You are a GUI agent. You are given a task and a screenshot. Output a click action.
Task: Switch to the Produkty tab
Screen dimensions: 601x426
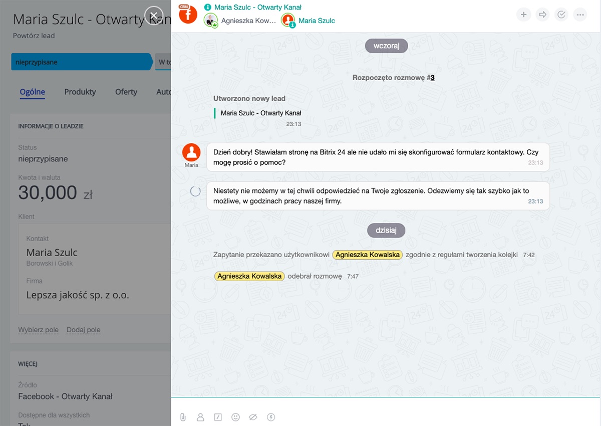80,92
